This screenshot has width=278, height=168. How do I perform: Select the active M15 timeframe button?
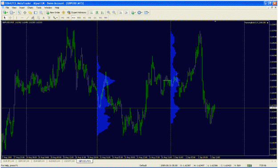73,17
